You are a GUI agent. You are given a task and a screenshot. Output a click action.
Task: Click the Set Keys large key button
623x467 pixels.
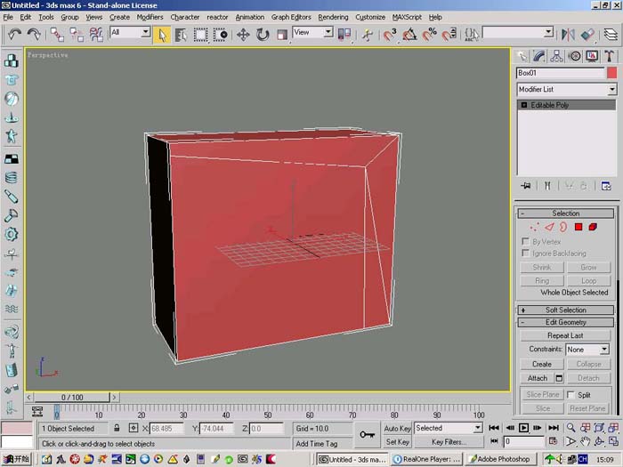(367, 435)
